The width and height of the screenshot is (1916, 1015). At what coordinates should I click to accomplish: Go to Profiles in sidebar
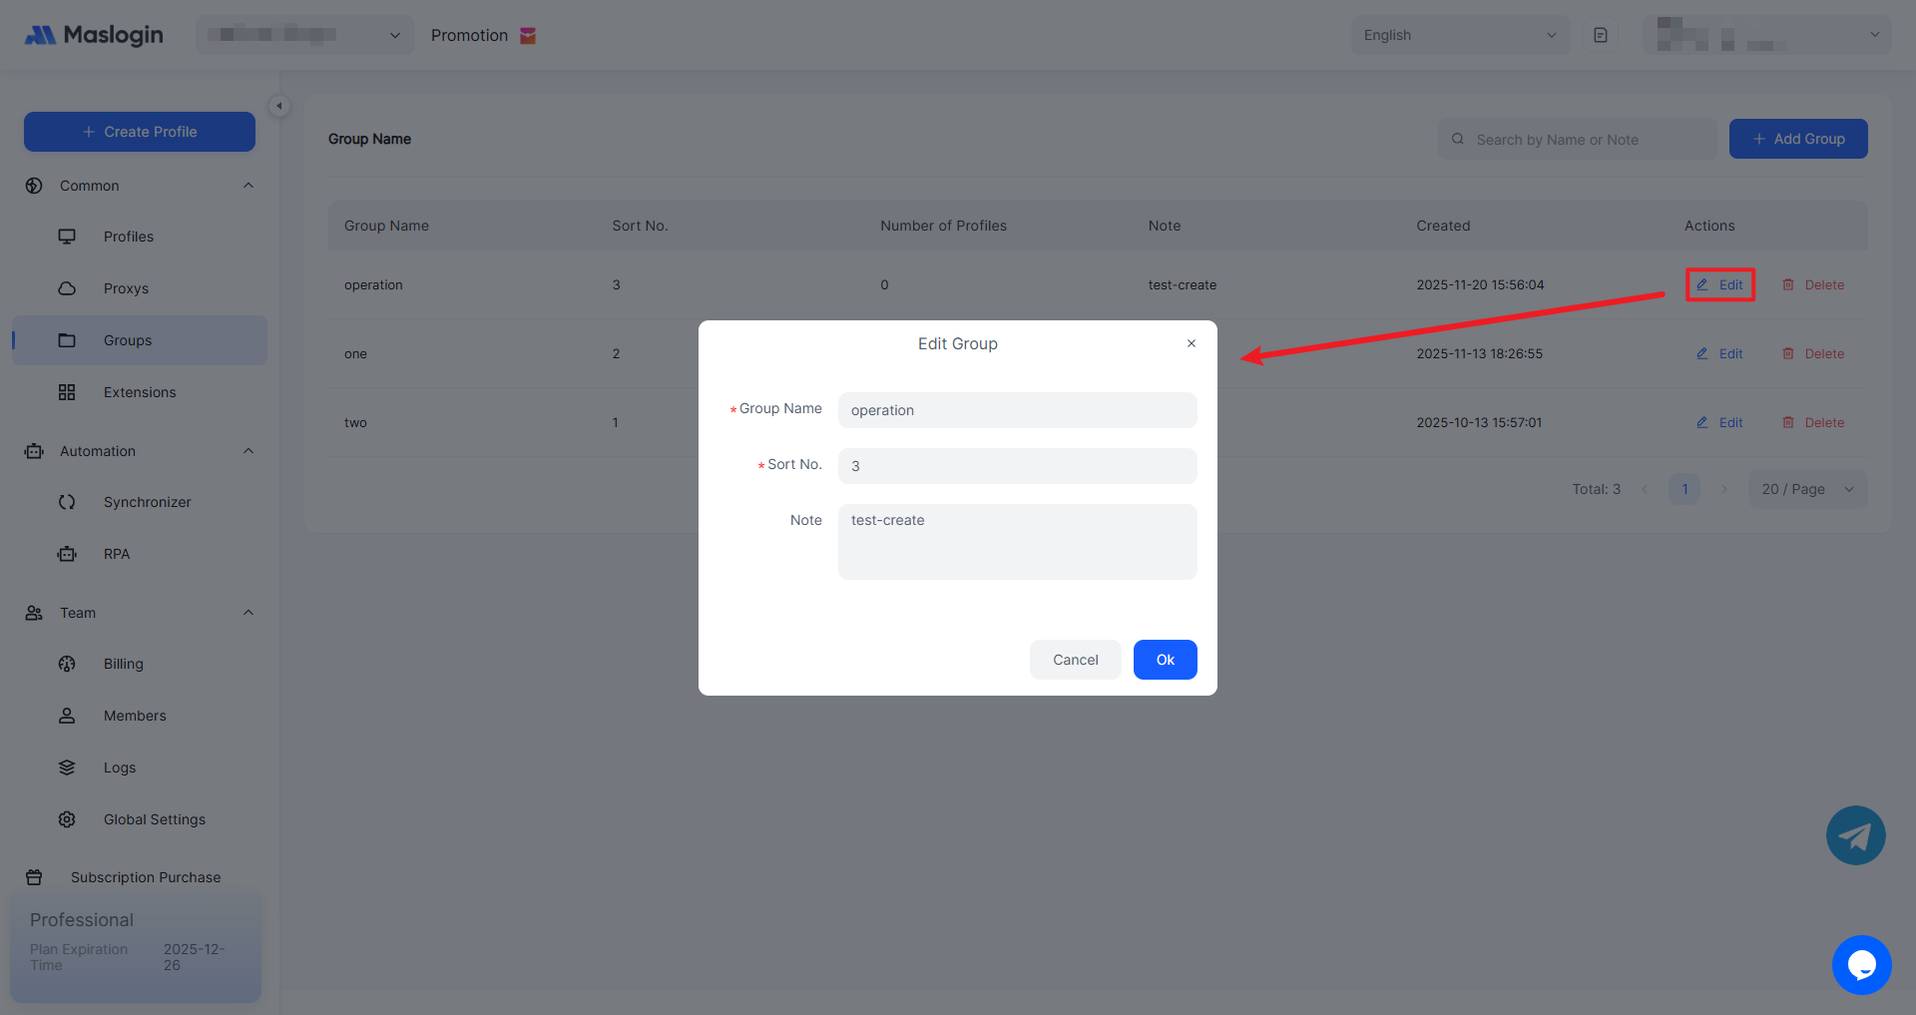point(129,237)
